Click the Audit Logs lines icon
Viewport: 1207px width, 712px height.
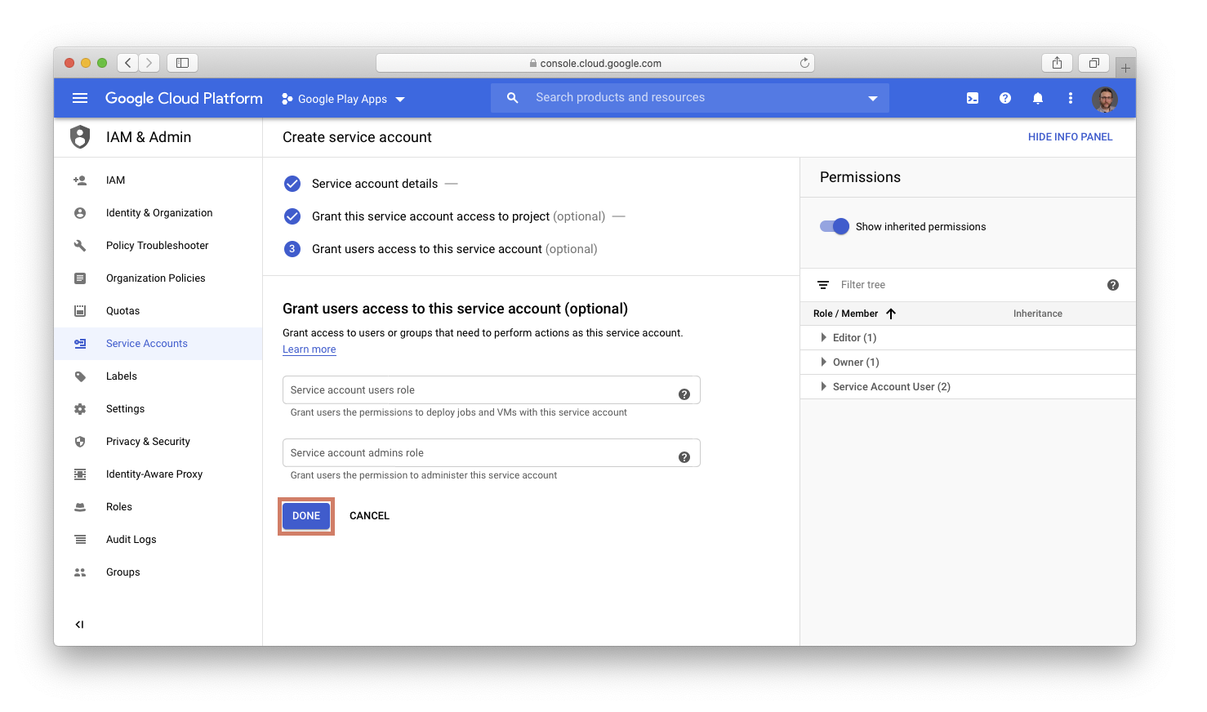pyautogui.click(x=80, y=540)
